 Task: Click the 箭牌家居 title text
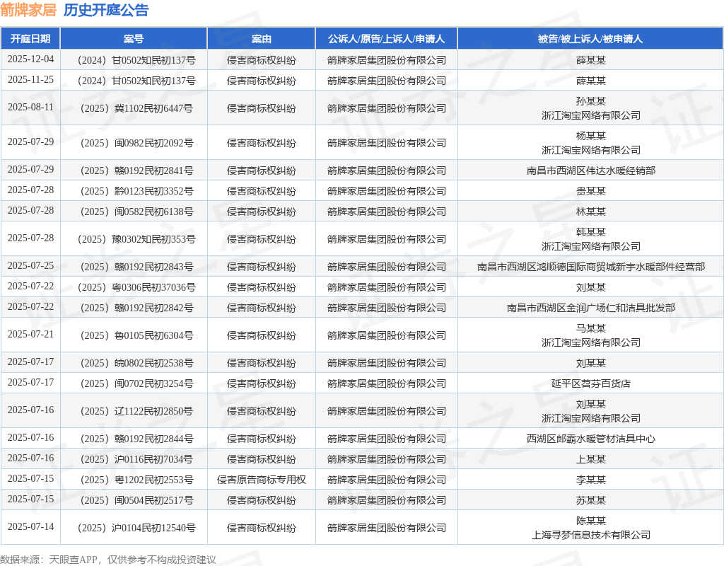tap(28, 10)
